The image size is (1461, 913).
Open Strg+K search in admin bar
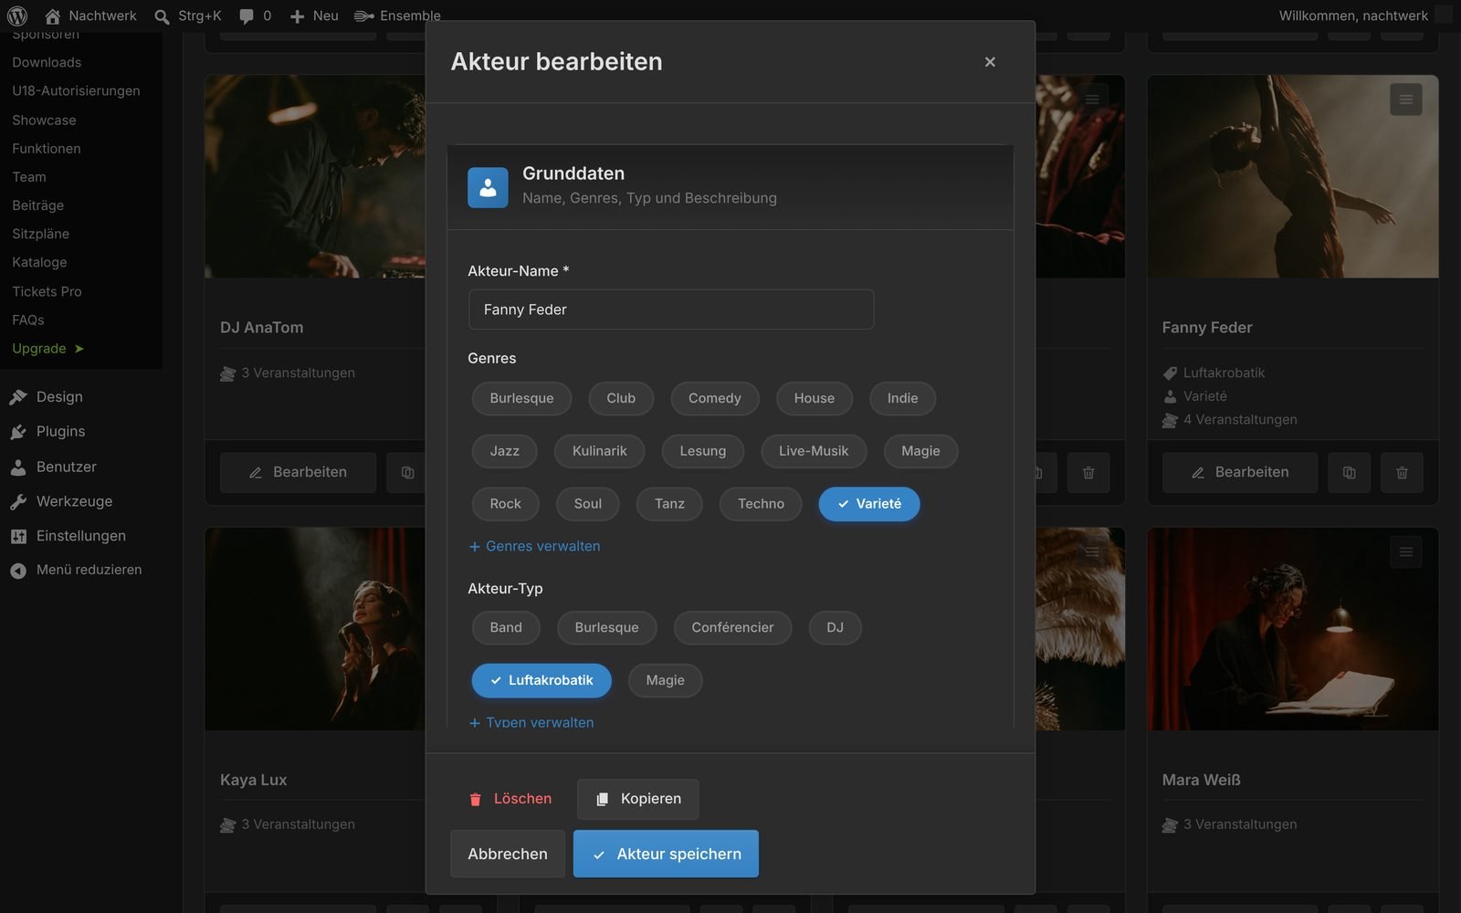point(188,16)
